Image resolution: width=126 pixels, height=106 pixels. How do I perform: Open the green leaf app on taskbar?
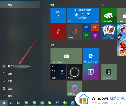click(x=65, y=103)
